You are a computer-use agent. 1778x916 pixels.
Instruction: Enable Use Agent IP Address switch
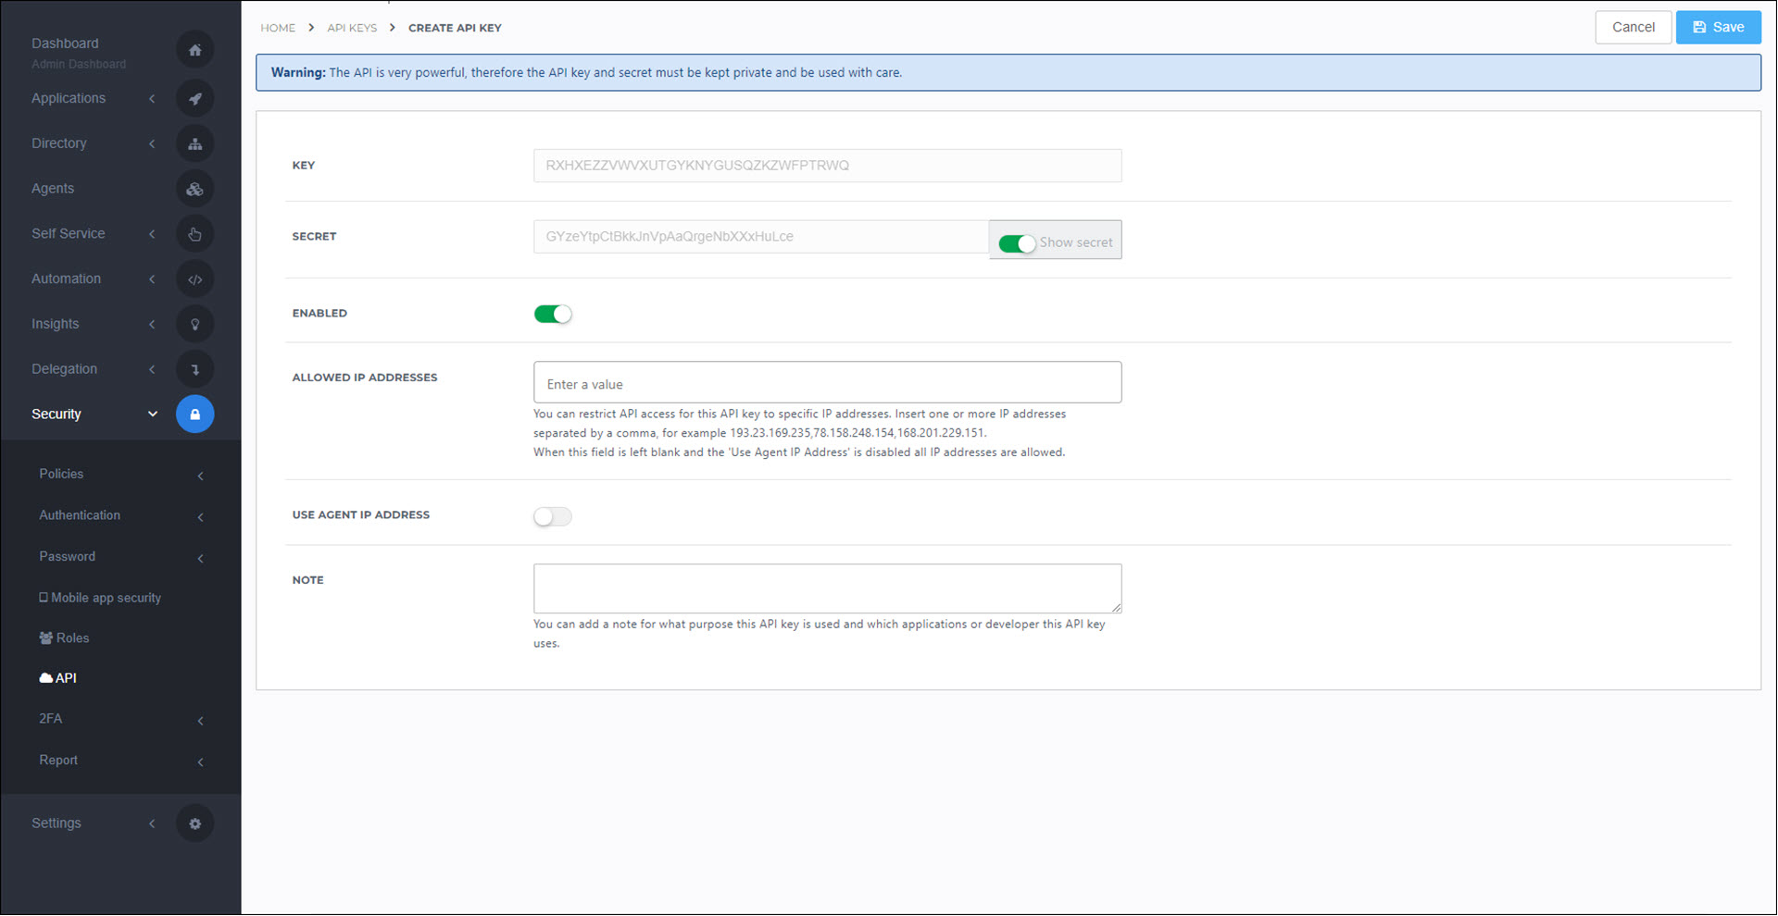553,516
